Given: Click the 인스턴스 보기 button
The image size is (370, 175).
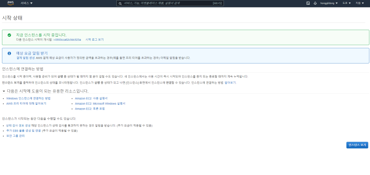Looking at the screenshot, I should pyautogui.click(x=357, y=145).
